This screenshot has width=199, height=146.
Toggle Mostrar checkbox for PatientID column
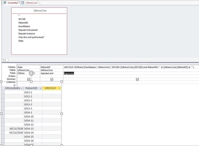tap(52, 79)
